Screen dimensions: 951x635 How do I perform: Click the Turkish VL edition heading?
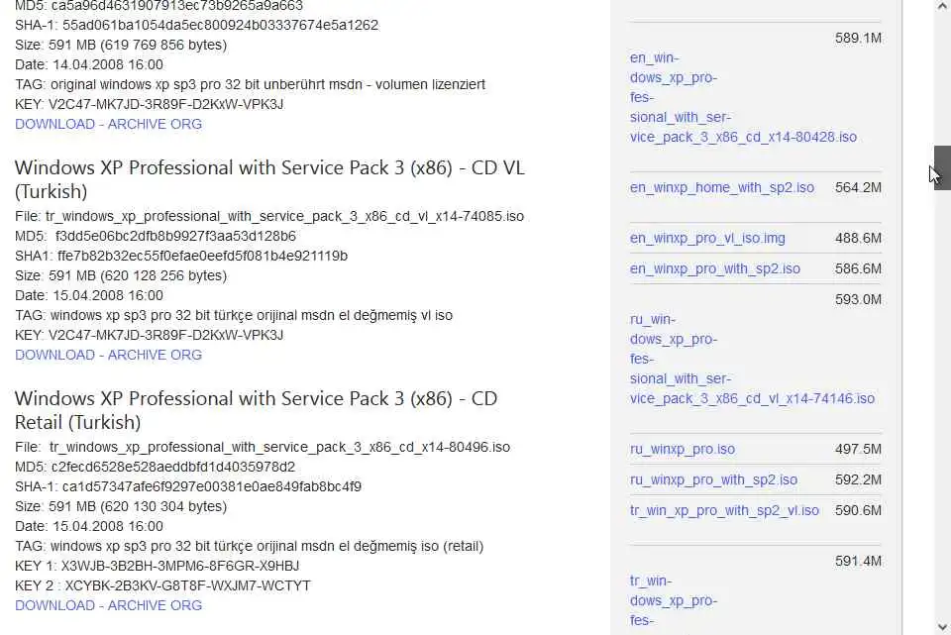click(x=269, y=179)
